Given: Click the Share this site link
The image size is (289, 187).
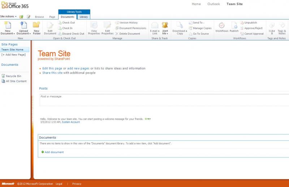Looking at the screenshot, I should 52,73.
